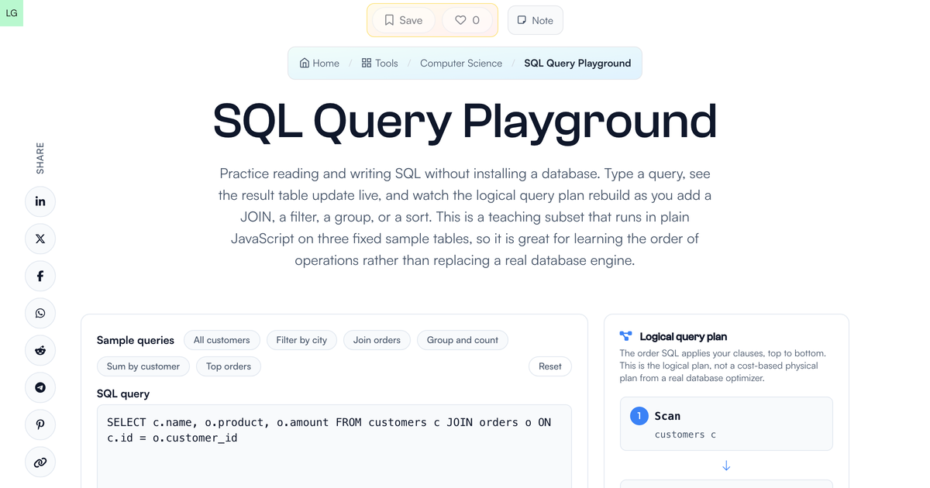This screenshot has width=930, height=488.
Task: Load the Group and count sample
Action: (463, 340)
